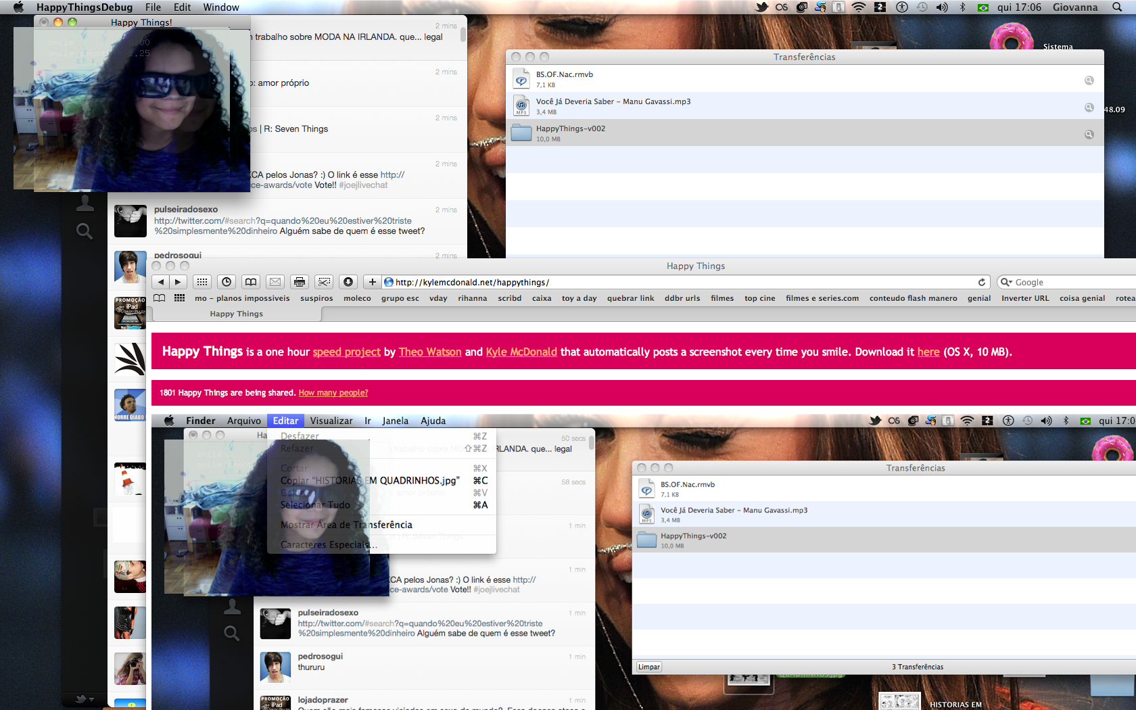
Task: Open the Theo Watson link
Action: tap(430, 352)
